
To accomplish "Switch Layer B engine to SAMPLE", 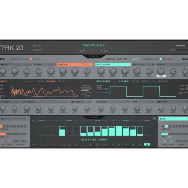I will point(29,81).
